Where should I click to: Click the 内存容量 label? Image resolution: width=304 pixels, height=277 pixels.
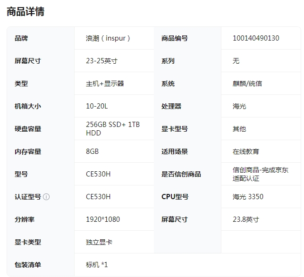click(28, 151)
